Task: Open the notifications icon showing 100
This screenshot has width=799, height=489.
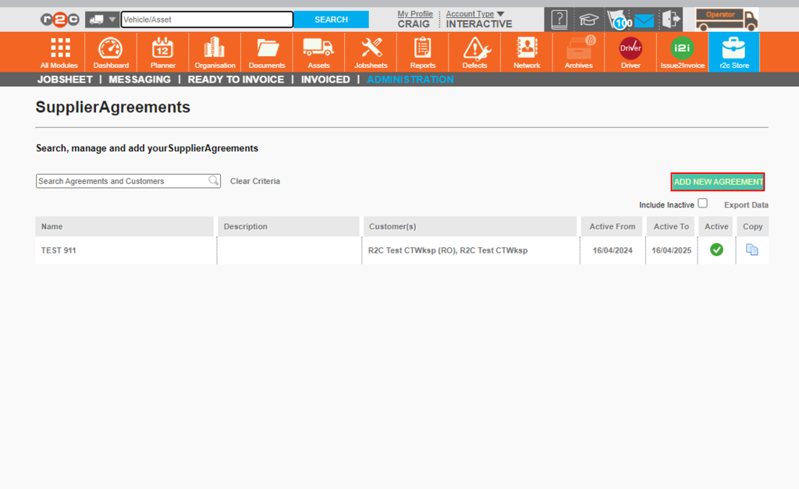Action: pyautogui.click(x=620, y=20)
